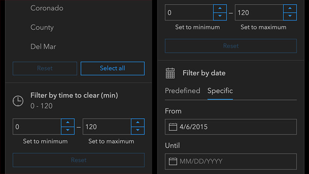Increase left panel minimum value with up arrow
The image size is (309, 174).
point(68,123)
